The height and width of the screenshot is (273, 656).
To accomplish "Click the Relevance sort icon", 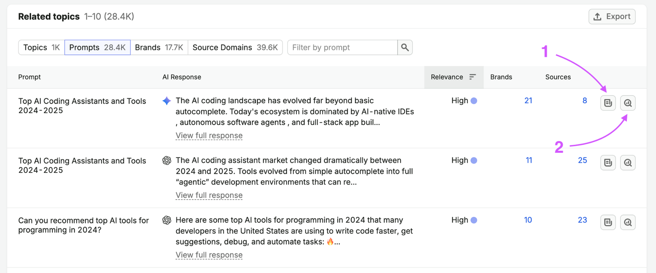I will tap(472, 77).
